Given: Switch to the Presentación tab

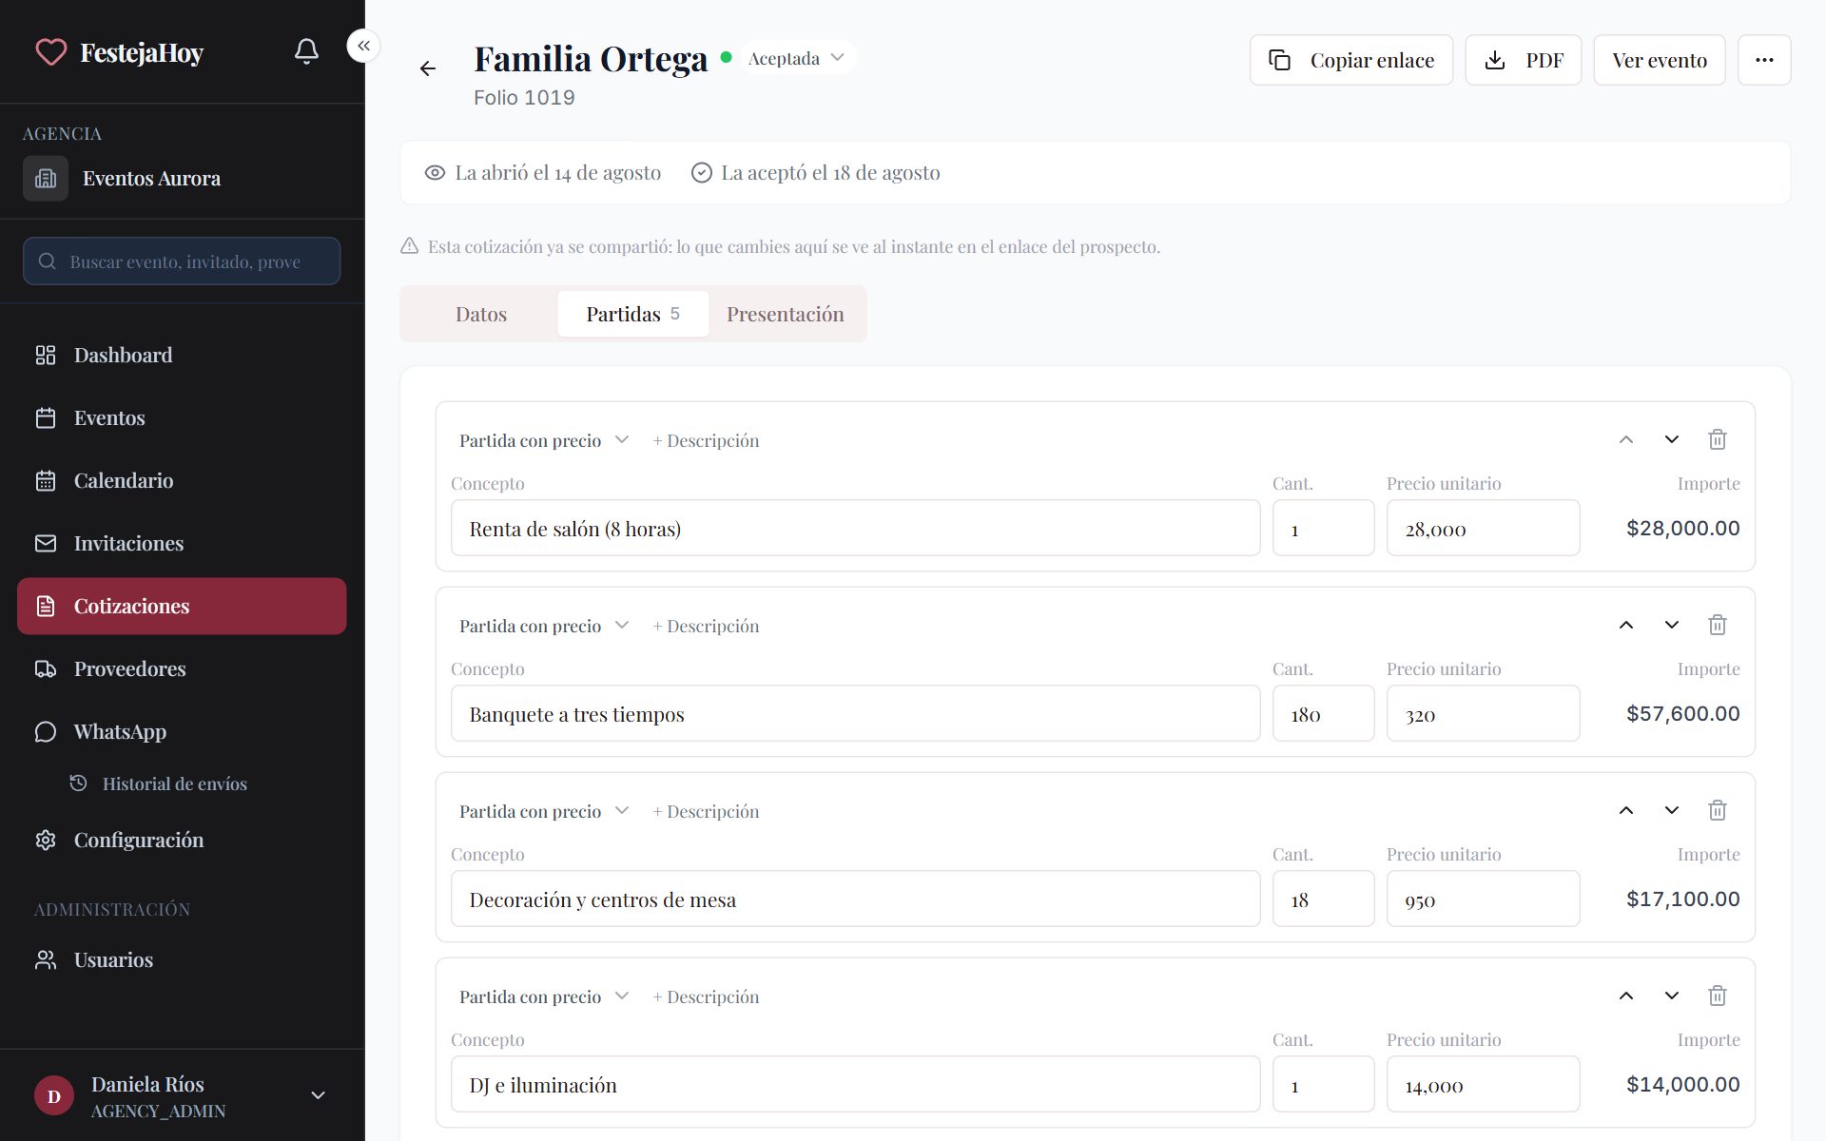Looking at the screenshot, I should pyautogui.click(x=786, y=314).
